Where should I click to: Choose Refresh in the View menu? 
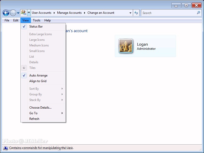(x=34, y=119)
